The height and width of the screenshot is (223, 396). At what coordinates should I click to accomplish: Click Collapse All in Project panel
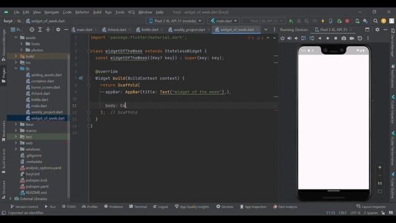(48, 30)
